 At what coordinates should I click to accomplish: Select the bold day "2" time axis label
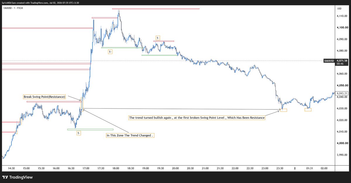tap(295, 168)
